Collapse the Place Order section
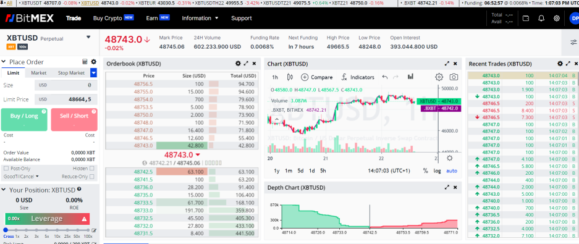Screen dimensions: 579x244 4,62
